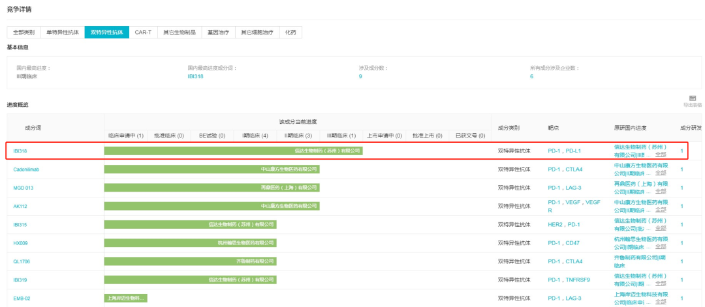Click the 靶点 column header

point(553,128)
